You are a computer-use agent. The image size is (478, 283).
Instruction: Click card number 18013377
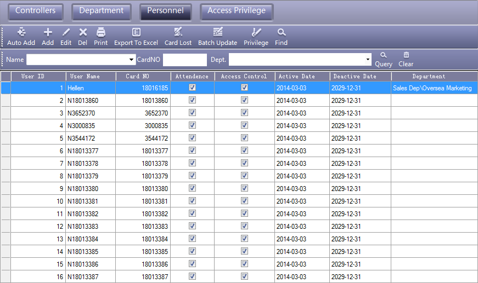pyautogui.click(x=155, y=151)
